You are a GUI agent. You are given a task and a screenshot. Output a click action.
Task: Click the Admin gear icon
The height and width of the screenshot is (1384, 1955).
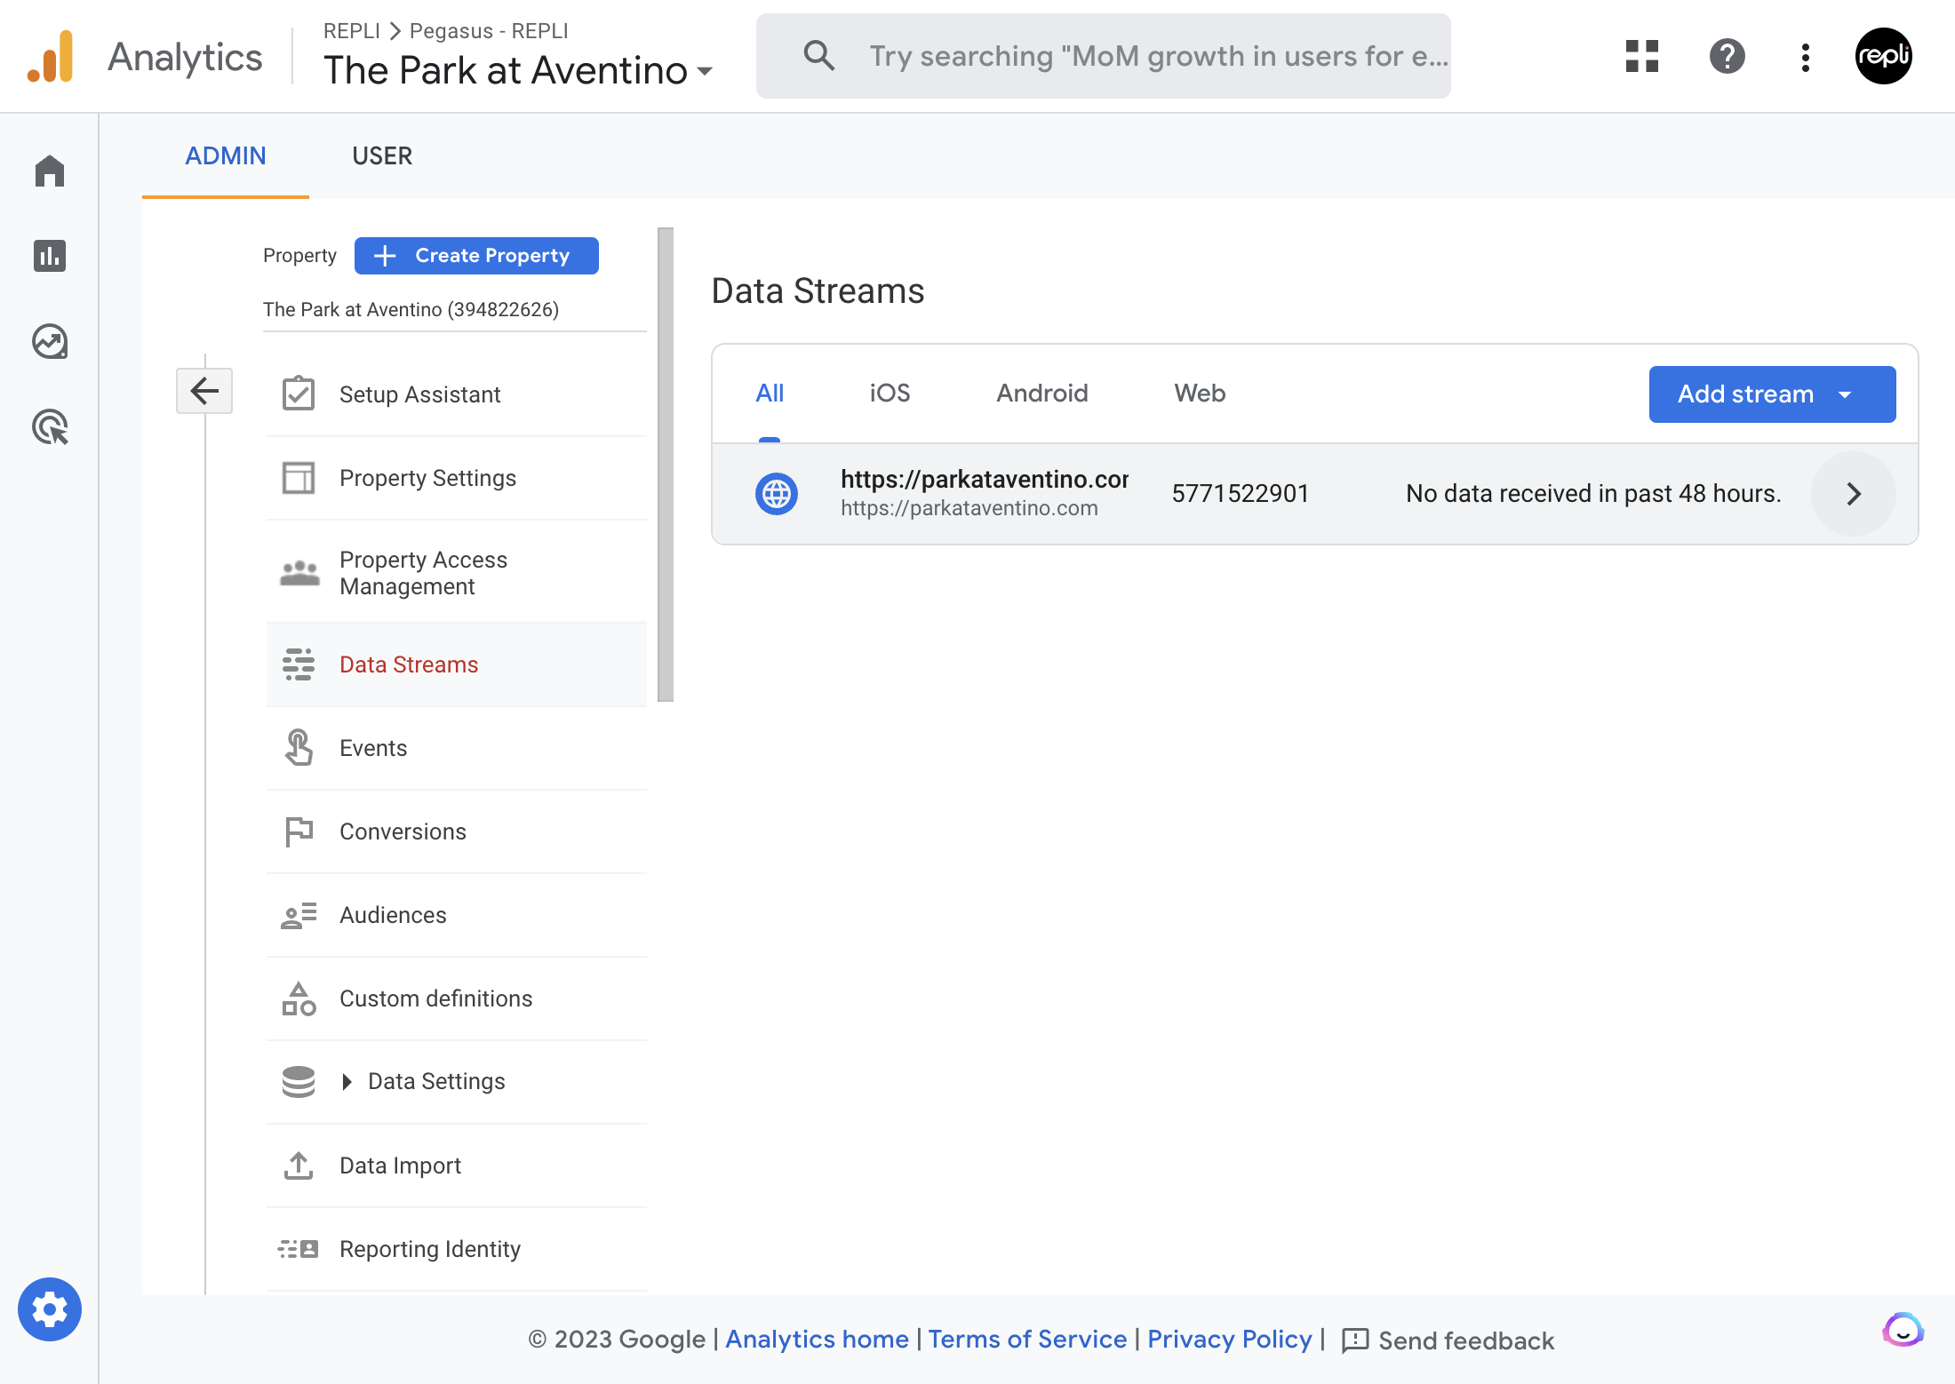tap(50, 1309)
